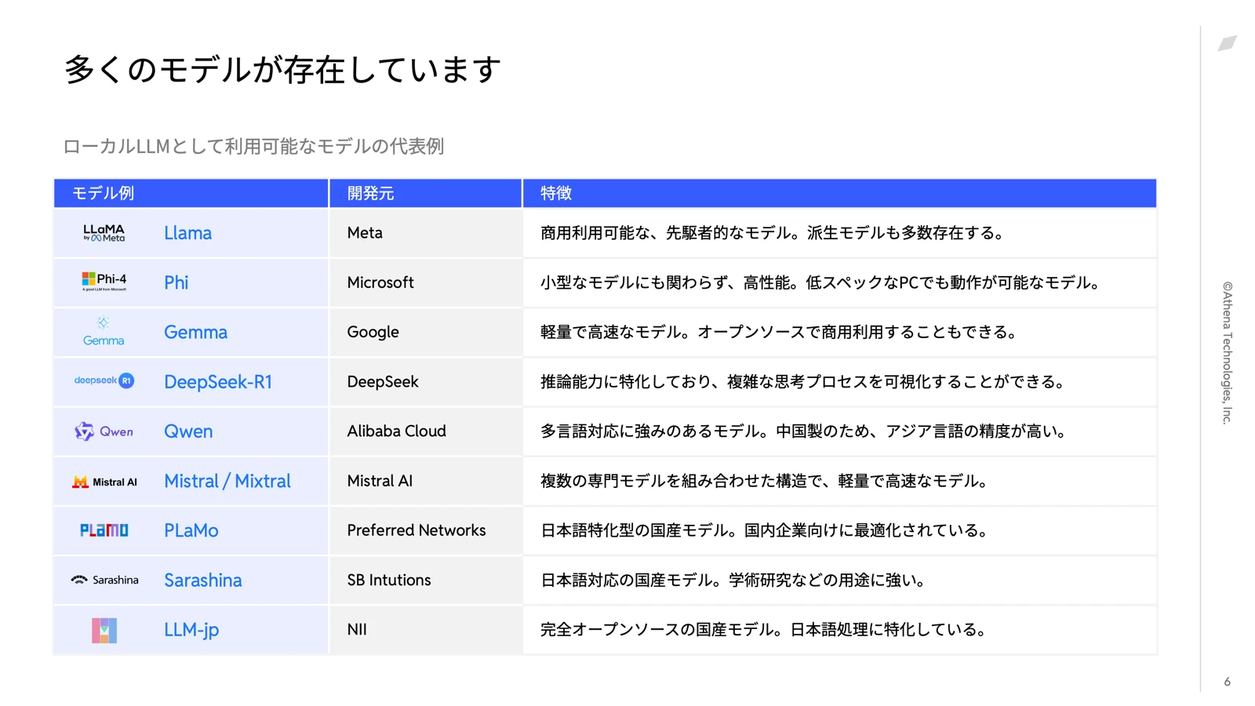Click the Gemma sparkle logo
This screenshot has width=1255, height=706.
pos(104,332)
